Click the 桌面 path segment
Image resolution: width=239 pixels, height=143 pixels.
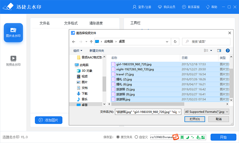(122, 42)
